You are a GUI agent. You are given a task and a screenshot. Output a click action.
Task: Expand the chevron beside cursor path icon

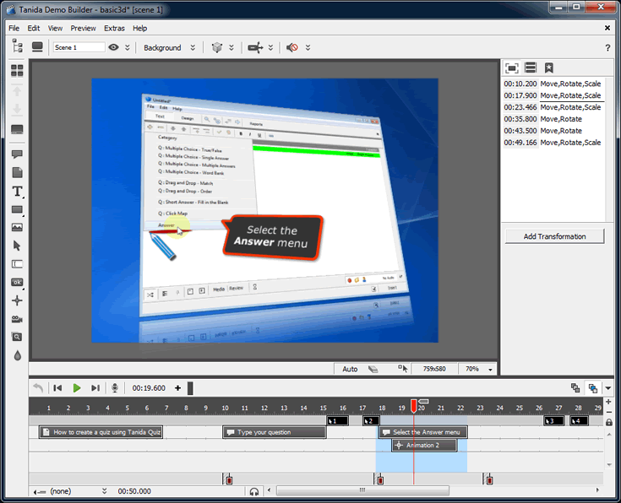point(270,47)
